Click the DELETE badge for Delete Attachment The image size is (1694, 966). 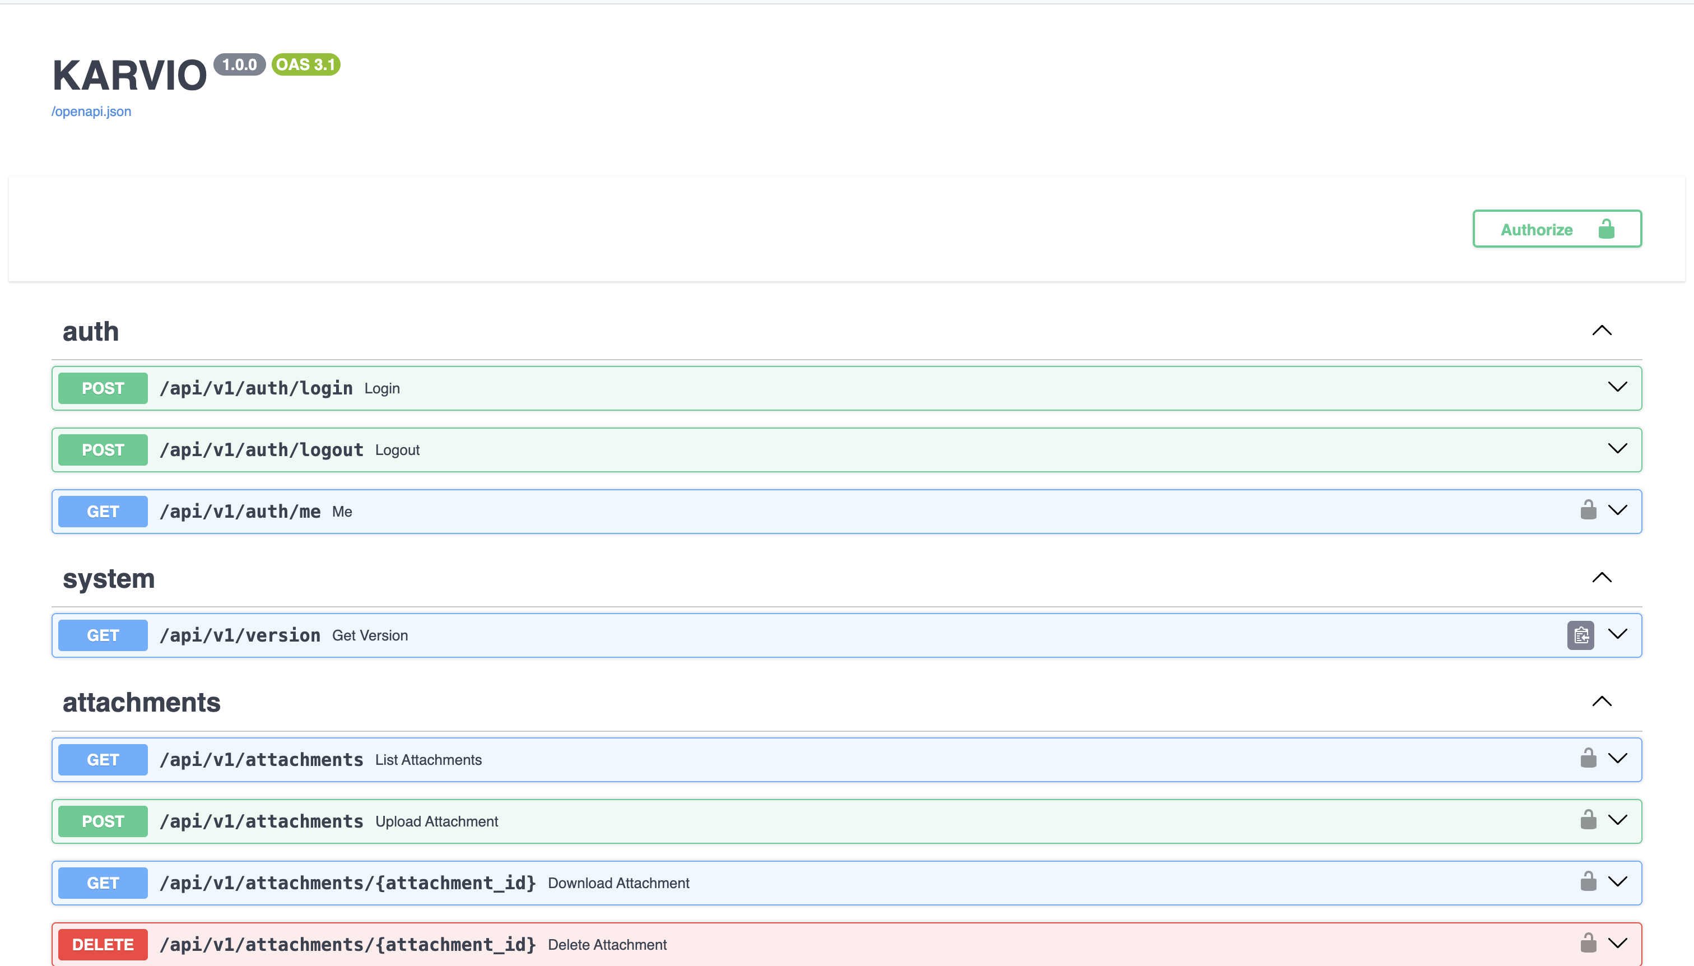pyautogui.click(x=103, y=945)
